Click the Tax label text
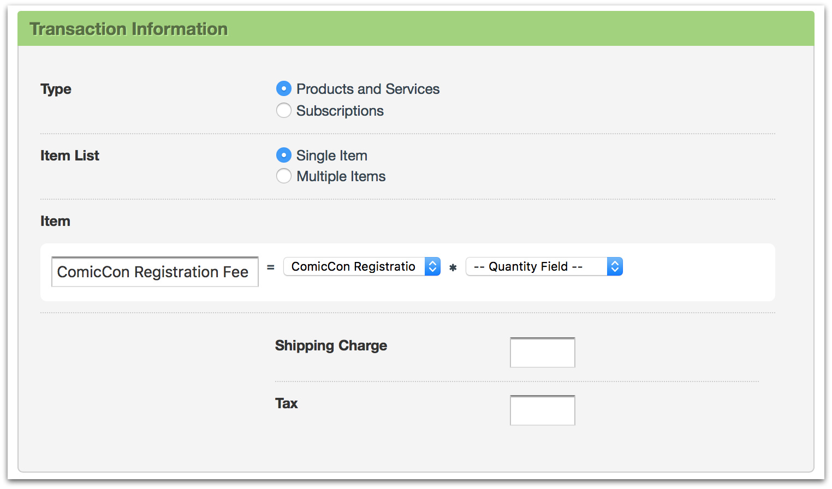This screenshot has height=489, width=832. pos(286,403)
